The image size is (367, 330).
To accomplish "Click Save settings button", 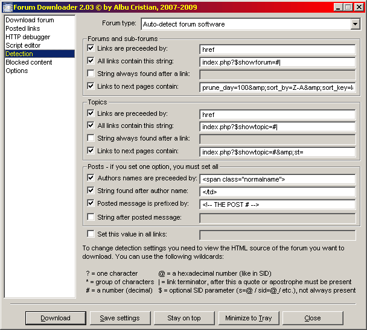I will click(120, 318).
